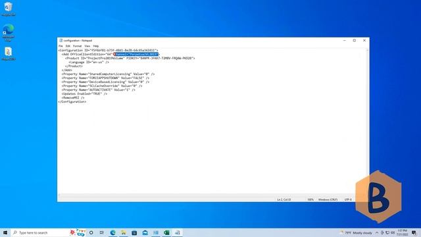This screenshot has width=421, height=237.
Task: Click in the Type here to search box
Action: click(40, 232)
